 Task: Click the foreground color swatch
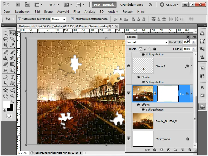[x=6, y=104]
